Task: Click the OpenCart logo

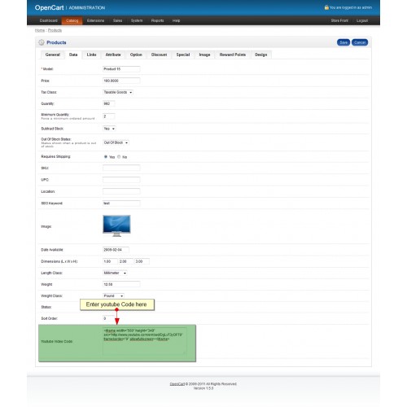Action: (50, 7)
